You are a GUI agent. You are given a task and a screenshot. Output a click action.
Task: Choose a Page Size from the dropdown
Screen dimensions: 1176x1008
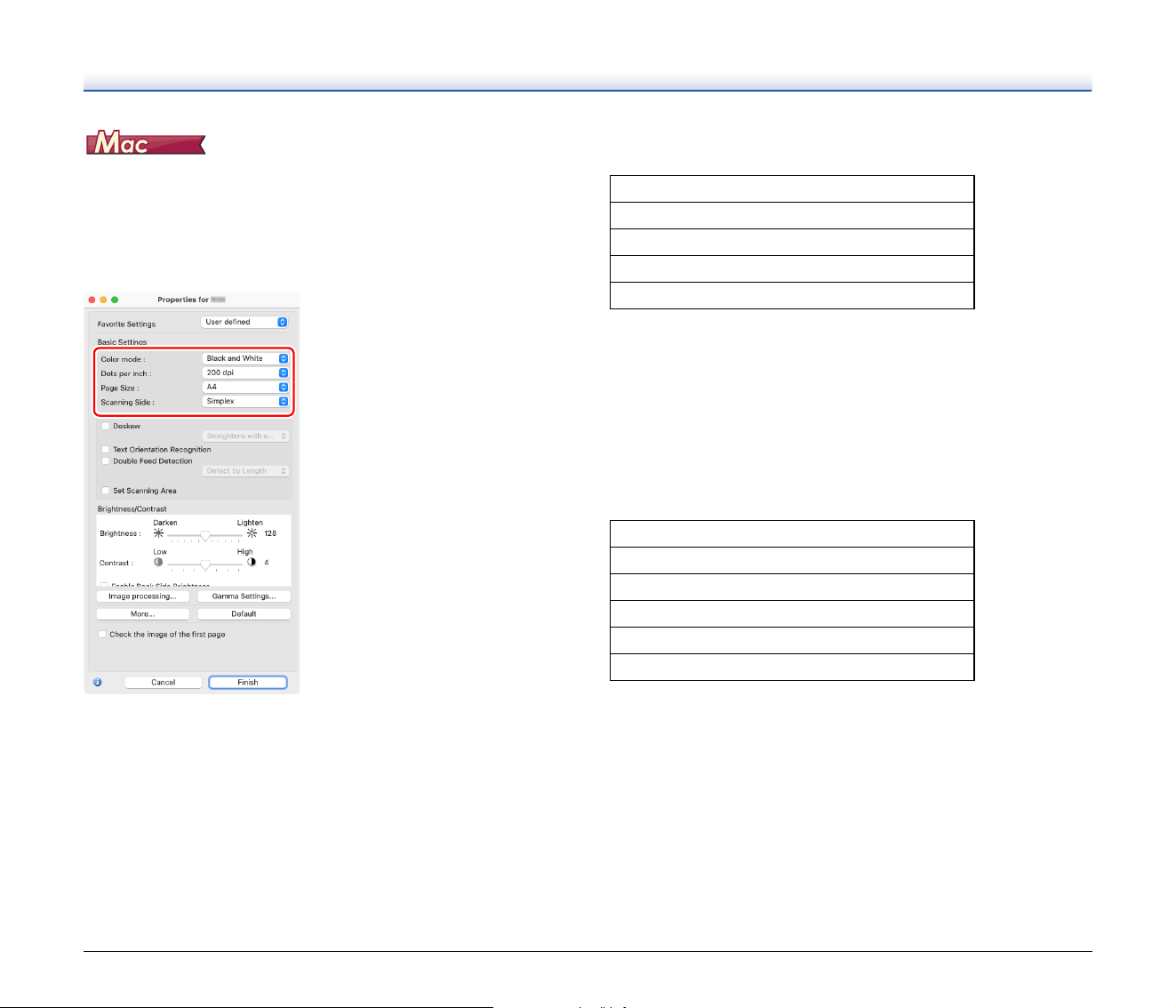click(245, 388)
